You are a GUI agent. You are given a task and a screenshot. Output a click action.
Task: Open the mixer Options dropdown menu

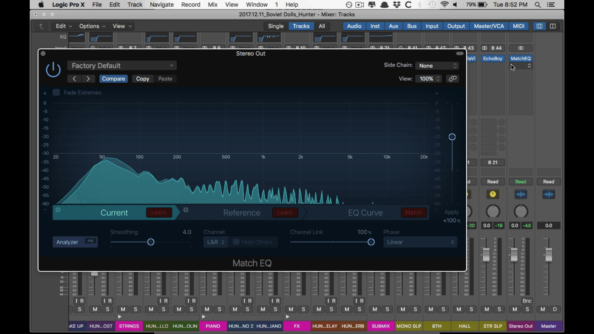point(92,26)
